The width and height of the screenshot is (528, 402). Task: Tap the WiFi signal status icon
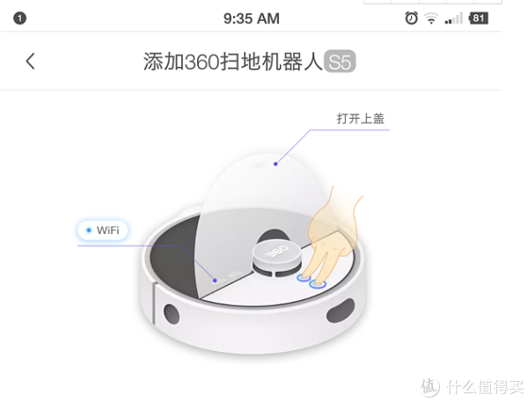point(431,18)
